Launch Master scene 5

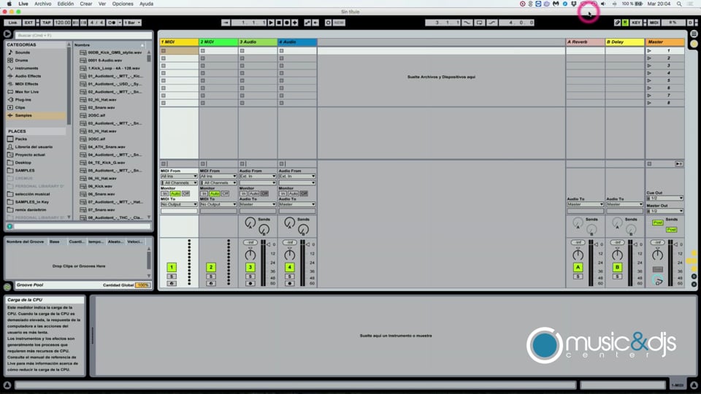[649, 80]
